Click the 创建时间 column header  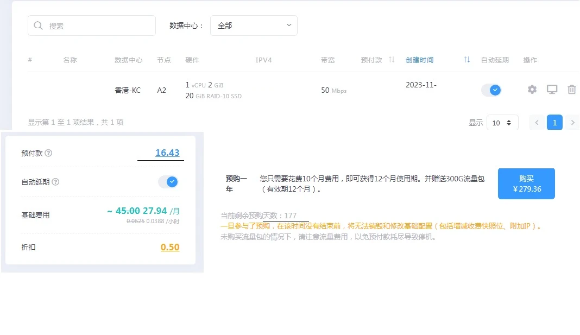click(420, 60)
